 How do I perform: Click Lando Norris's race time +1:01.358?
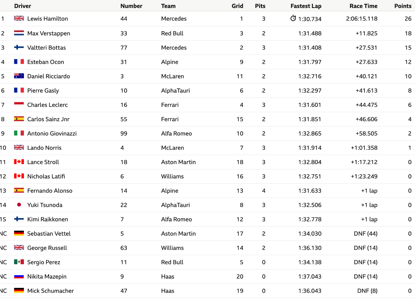tap(364, 148)
